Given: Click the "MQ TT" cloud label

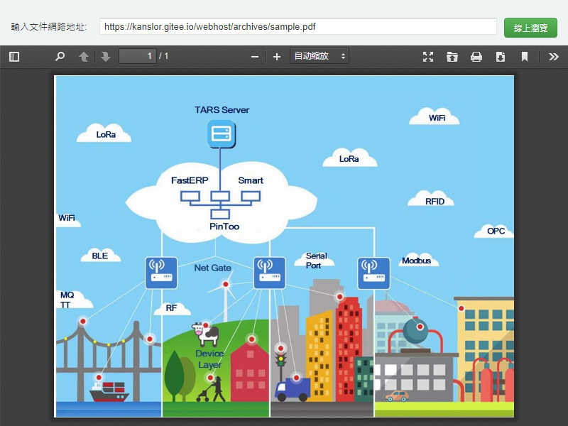Looking at the screenshot, I should click(x=67, y=300).
